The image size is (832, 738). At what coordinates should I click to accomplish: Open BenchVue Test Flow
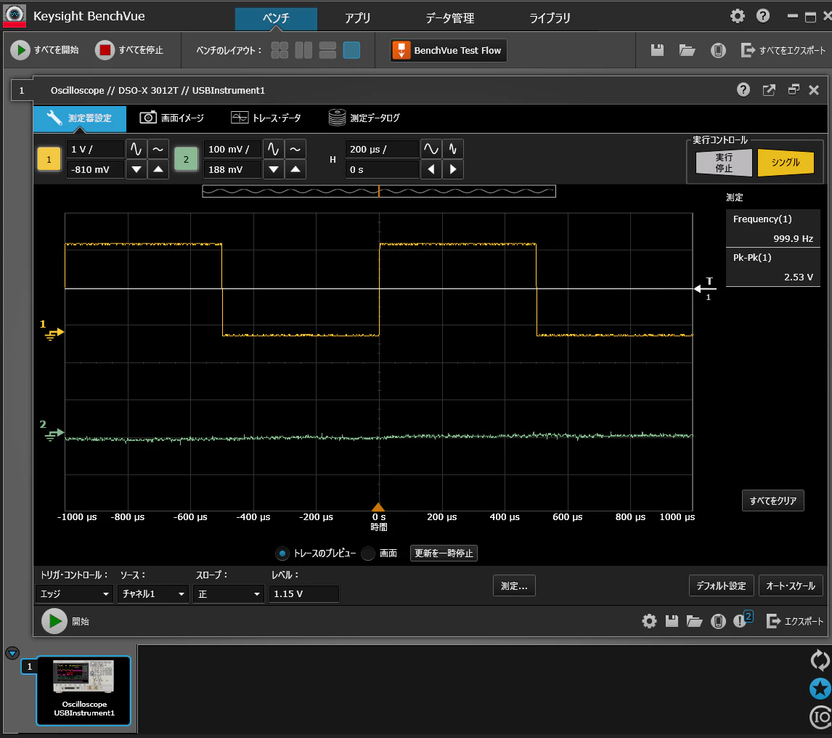(449, 50)
